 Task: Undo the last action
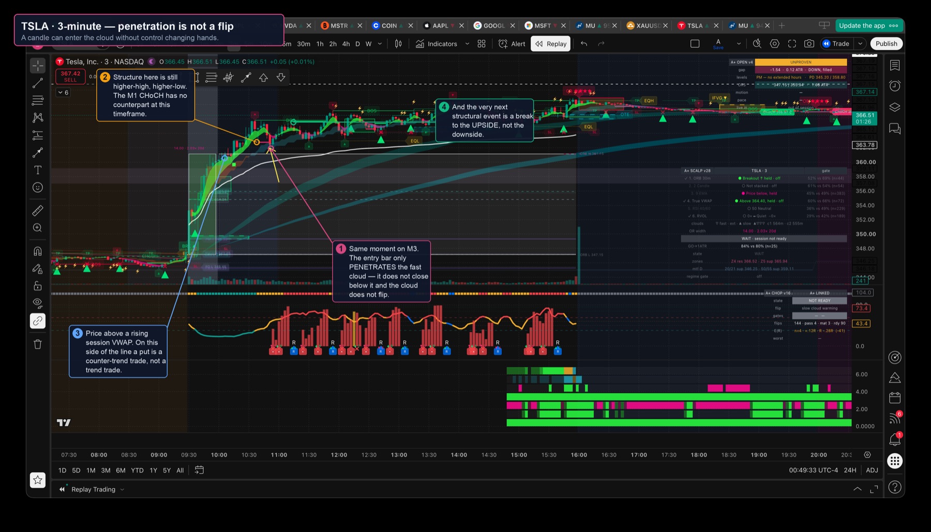click(584, 44)
